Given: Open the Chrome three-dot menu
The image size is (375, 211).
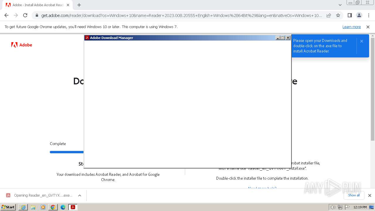Looking at the screenshot, I should click(x=368, y=15).
